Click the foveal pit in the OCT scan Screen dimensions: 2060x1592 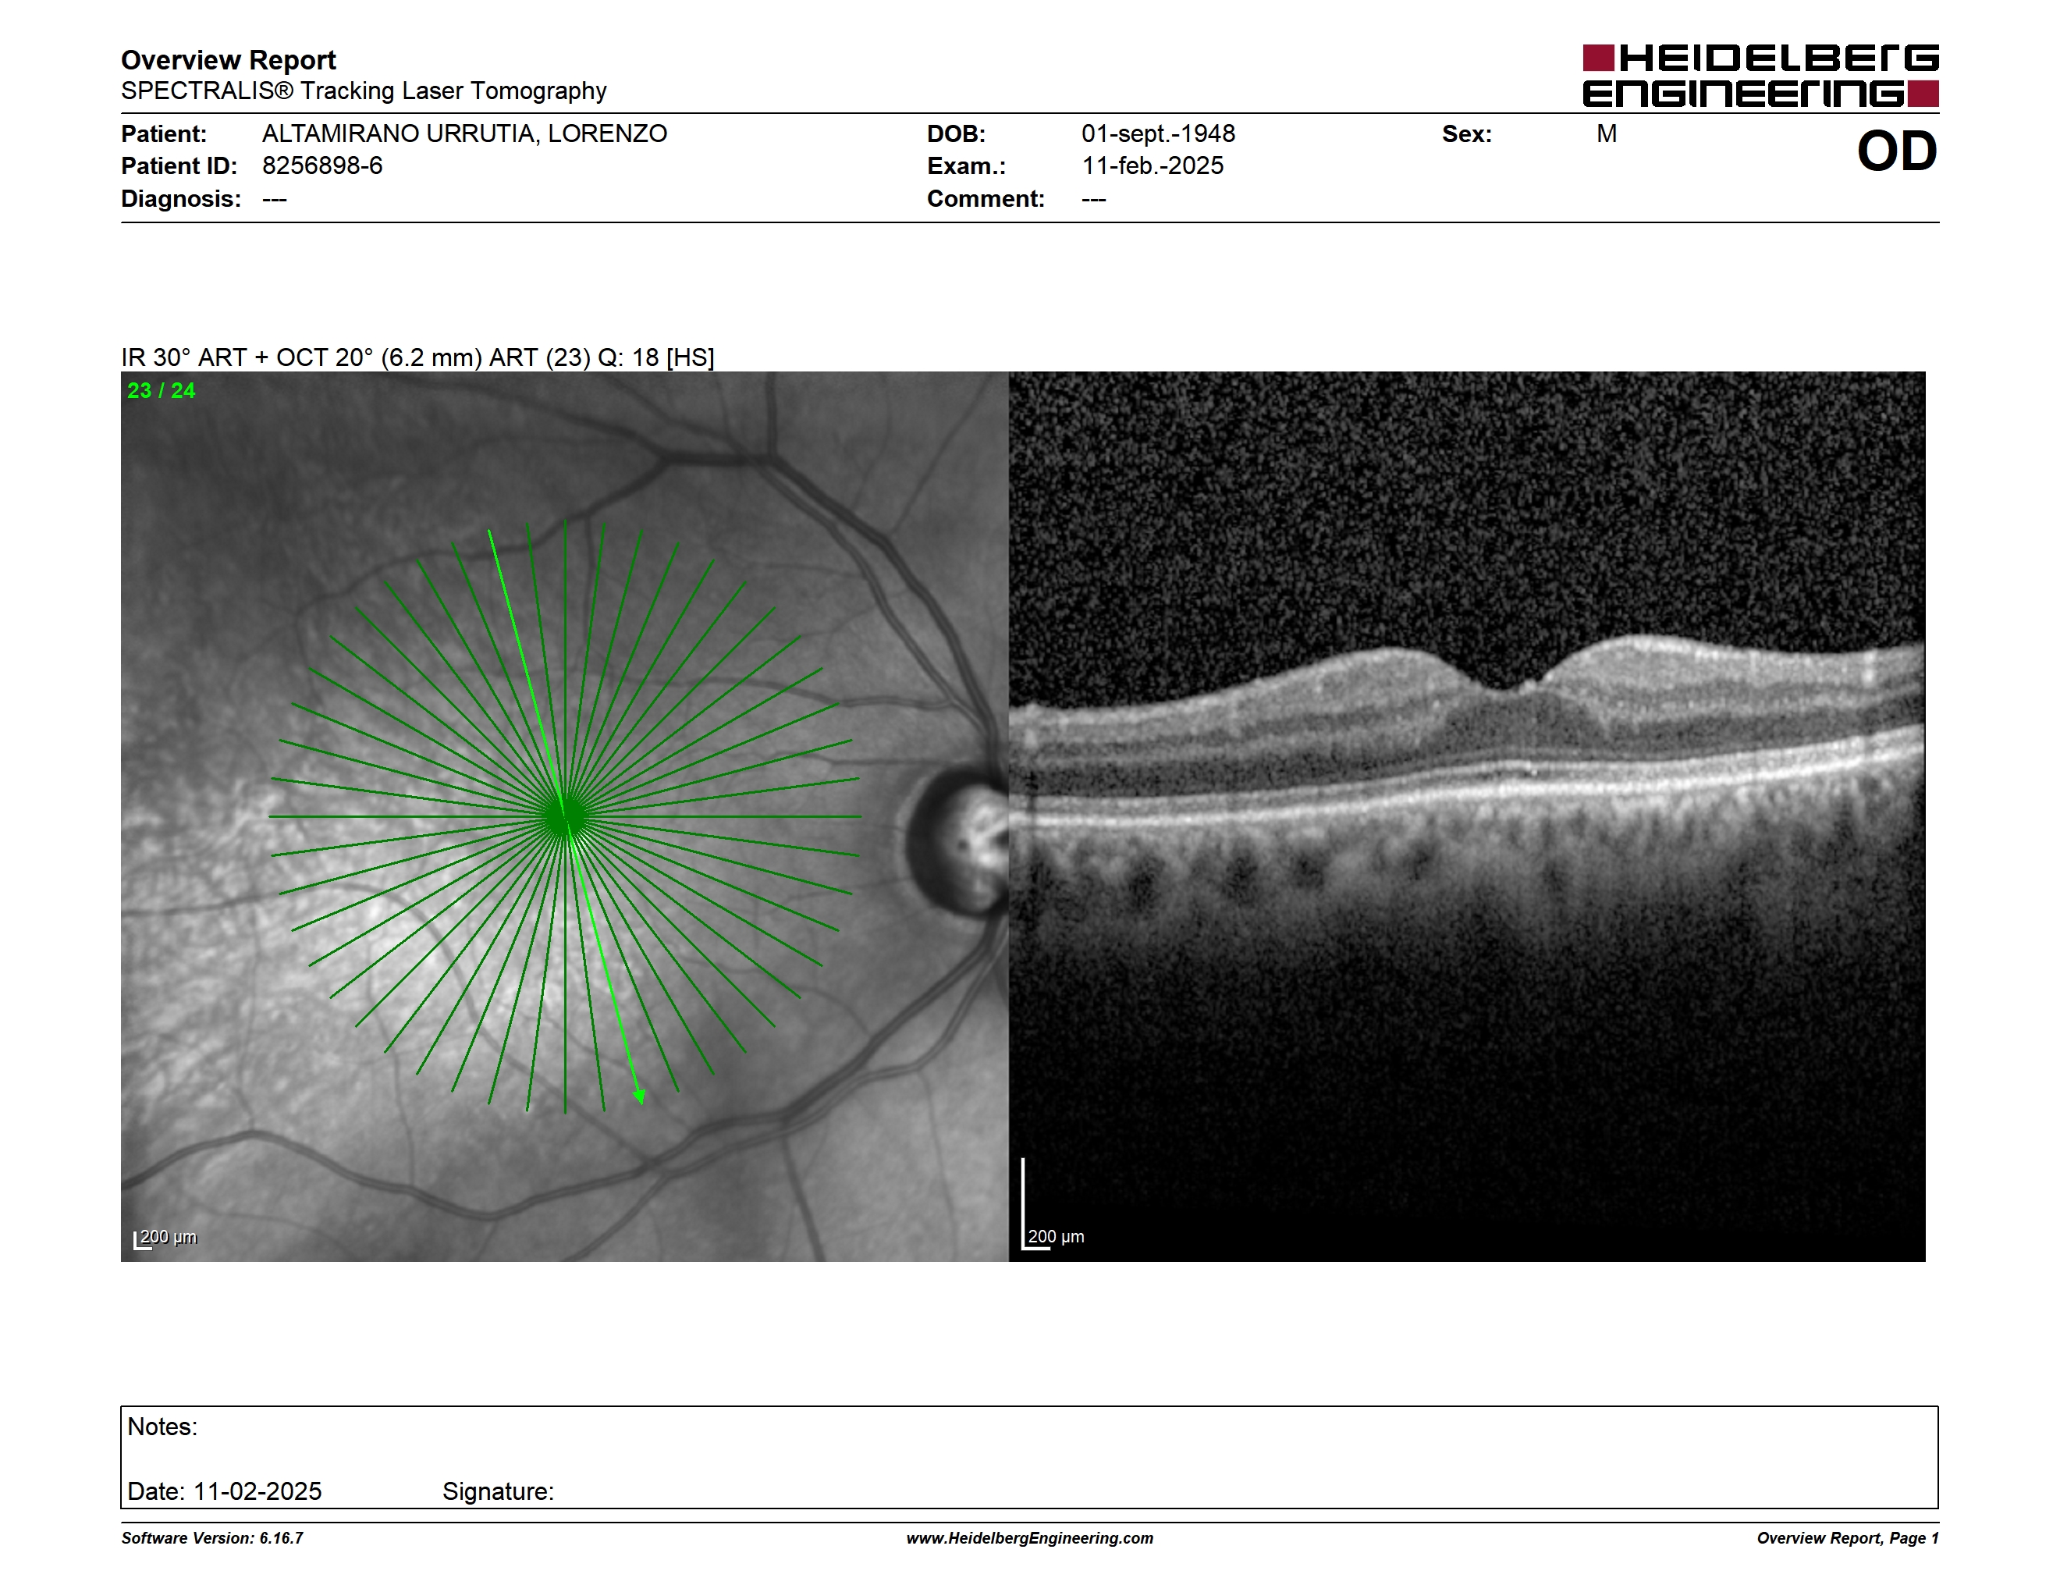click(1508, 687)
